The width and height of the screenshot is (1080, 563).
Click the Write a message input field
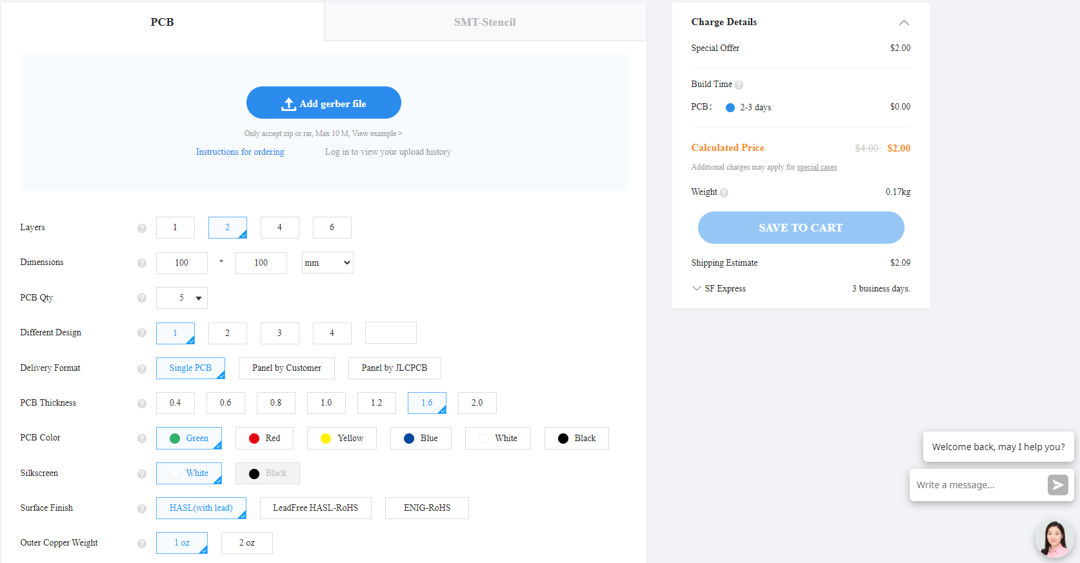[977, 485]
